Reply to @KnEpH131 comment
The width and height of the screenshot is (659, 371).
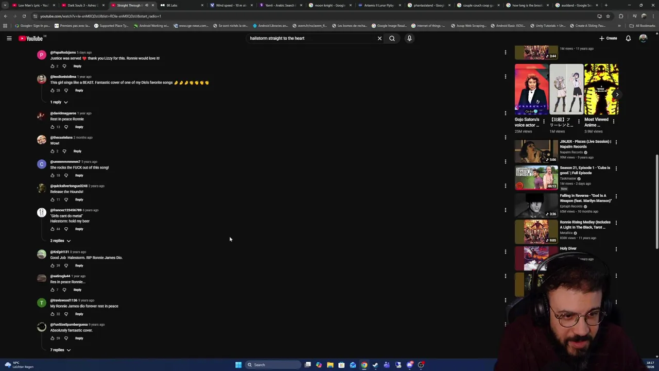79,265
